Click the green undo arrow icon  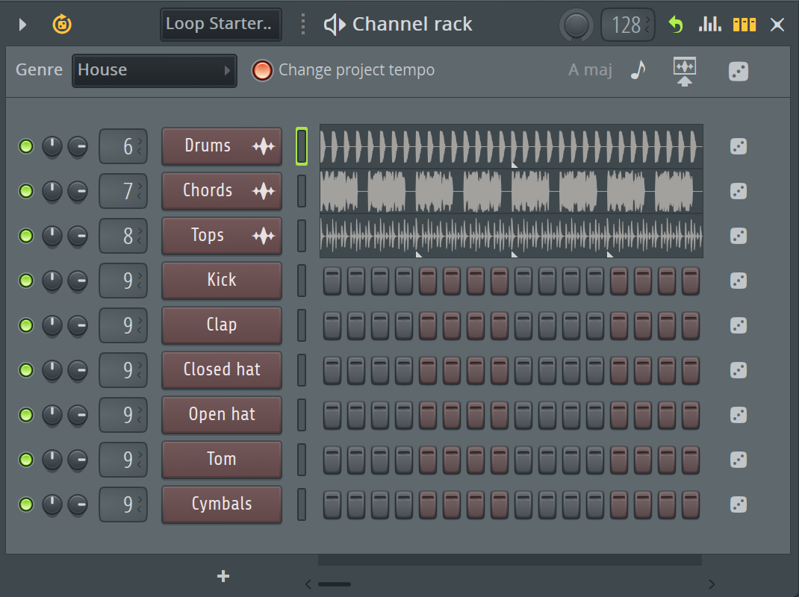[676, 24]
